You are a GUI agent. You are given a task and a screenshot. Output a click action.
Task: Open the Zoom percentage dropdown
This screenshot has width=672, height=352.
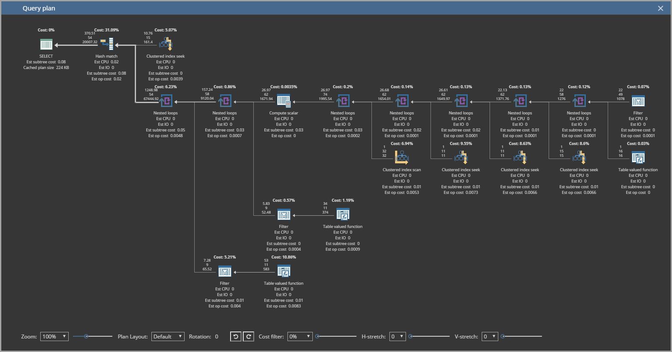pos(54,336)
